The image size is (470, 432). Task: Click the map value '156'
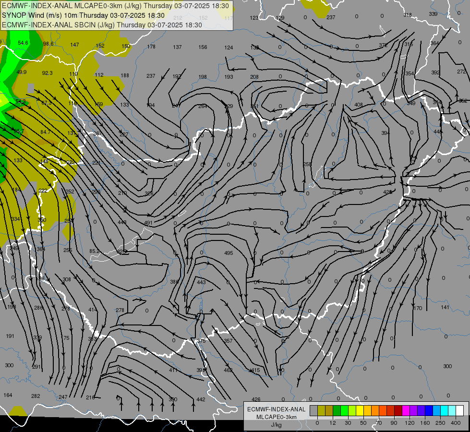(203, 47)
